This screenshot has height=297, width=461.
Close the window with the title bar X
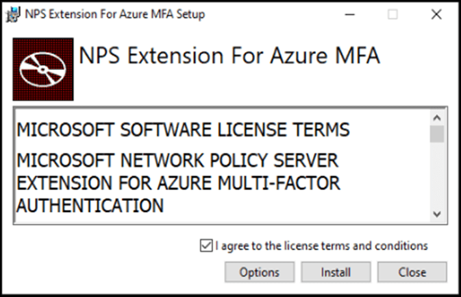pyautogui.click(x=436, y=14)
